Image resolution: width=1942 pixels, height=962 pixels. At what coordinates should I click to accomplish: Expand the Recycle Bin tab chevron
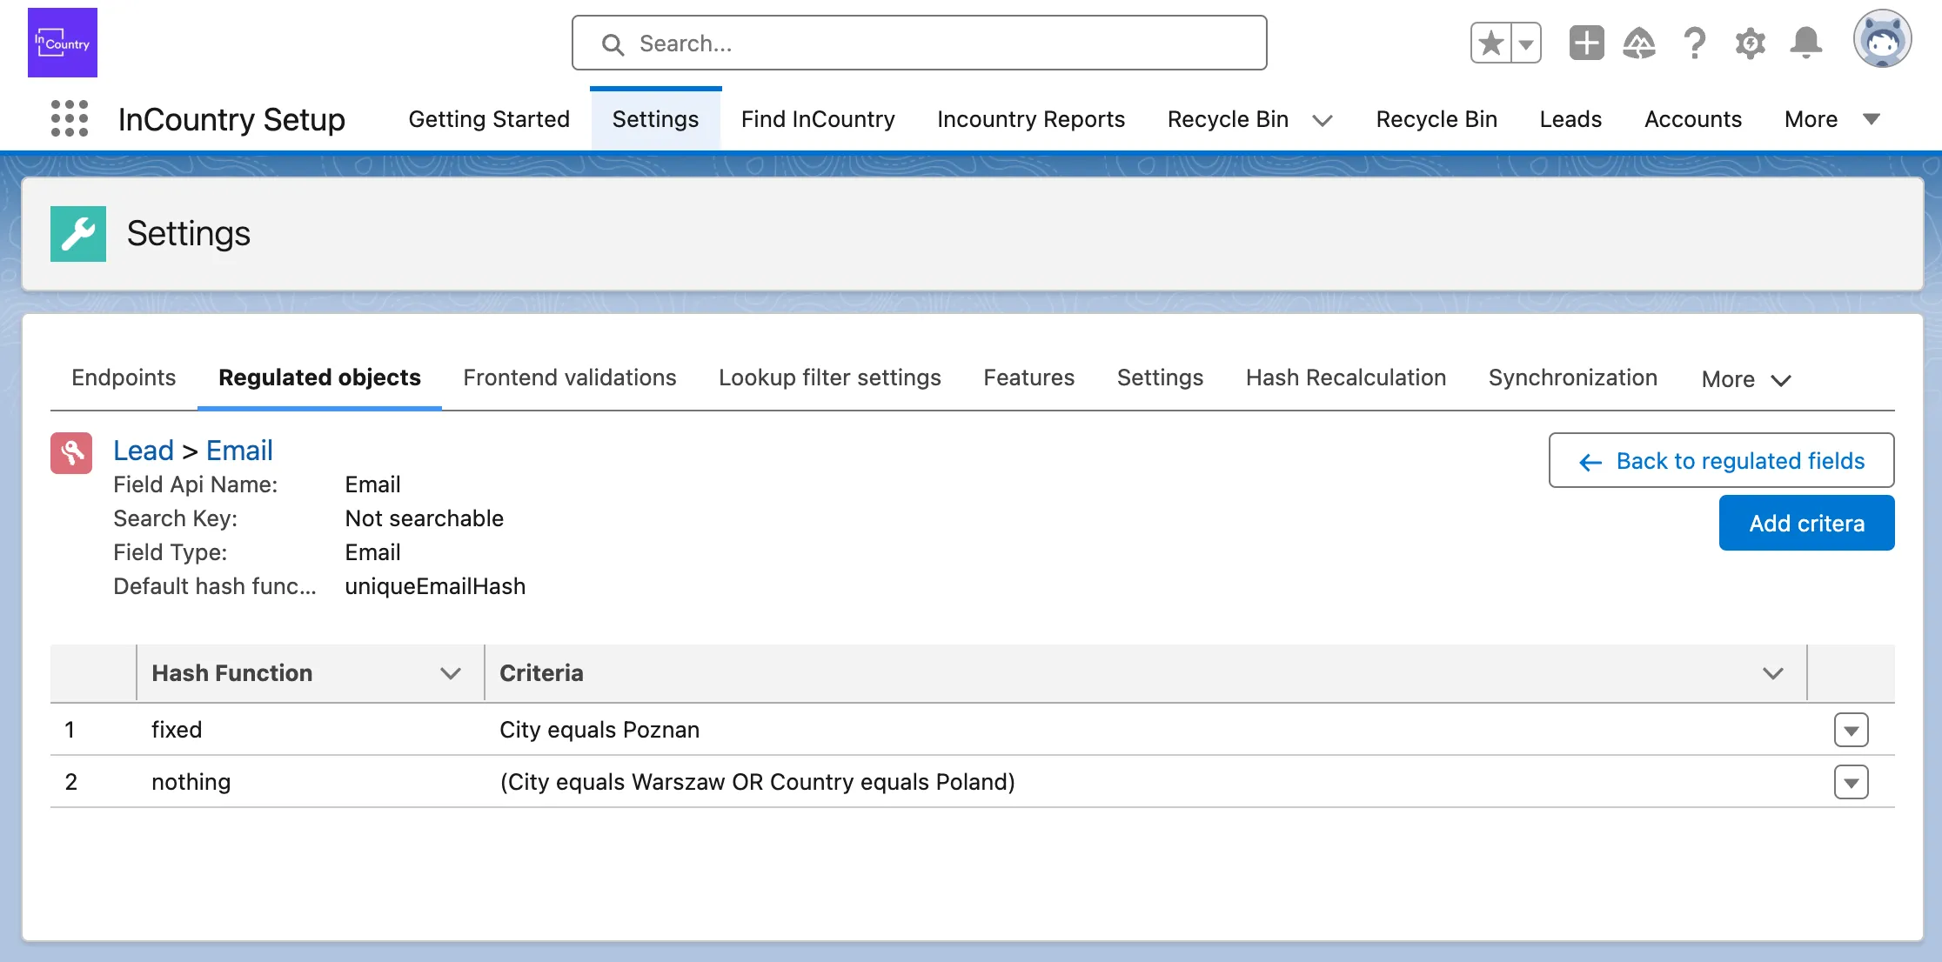[1323, 120]
